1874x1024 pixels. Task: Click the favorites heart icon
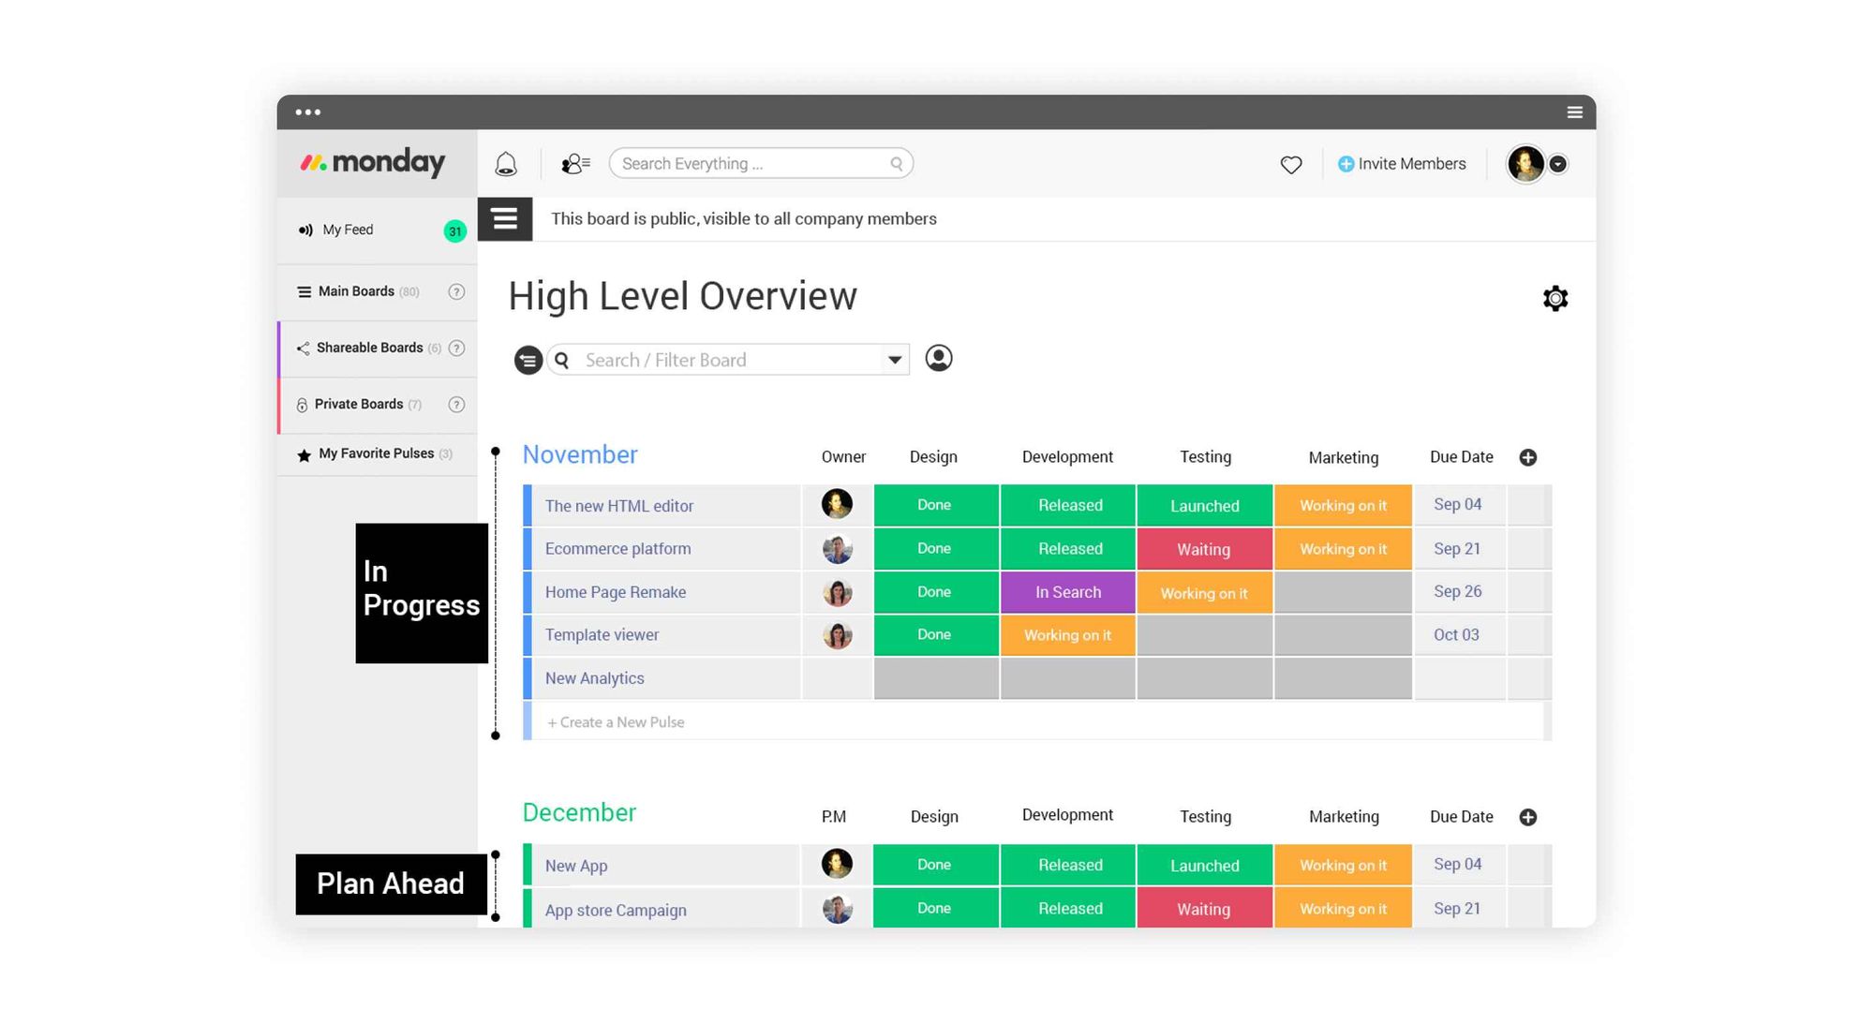pyautogui.click(x=1291, y=164)
